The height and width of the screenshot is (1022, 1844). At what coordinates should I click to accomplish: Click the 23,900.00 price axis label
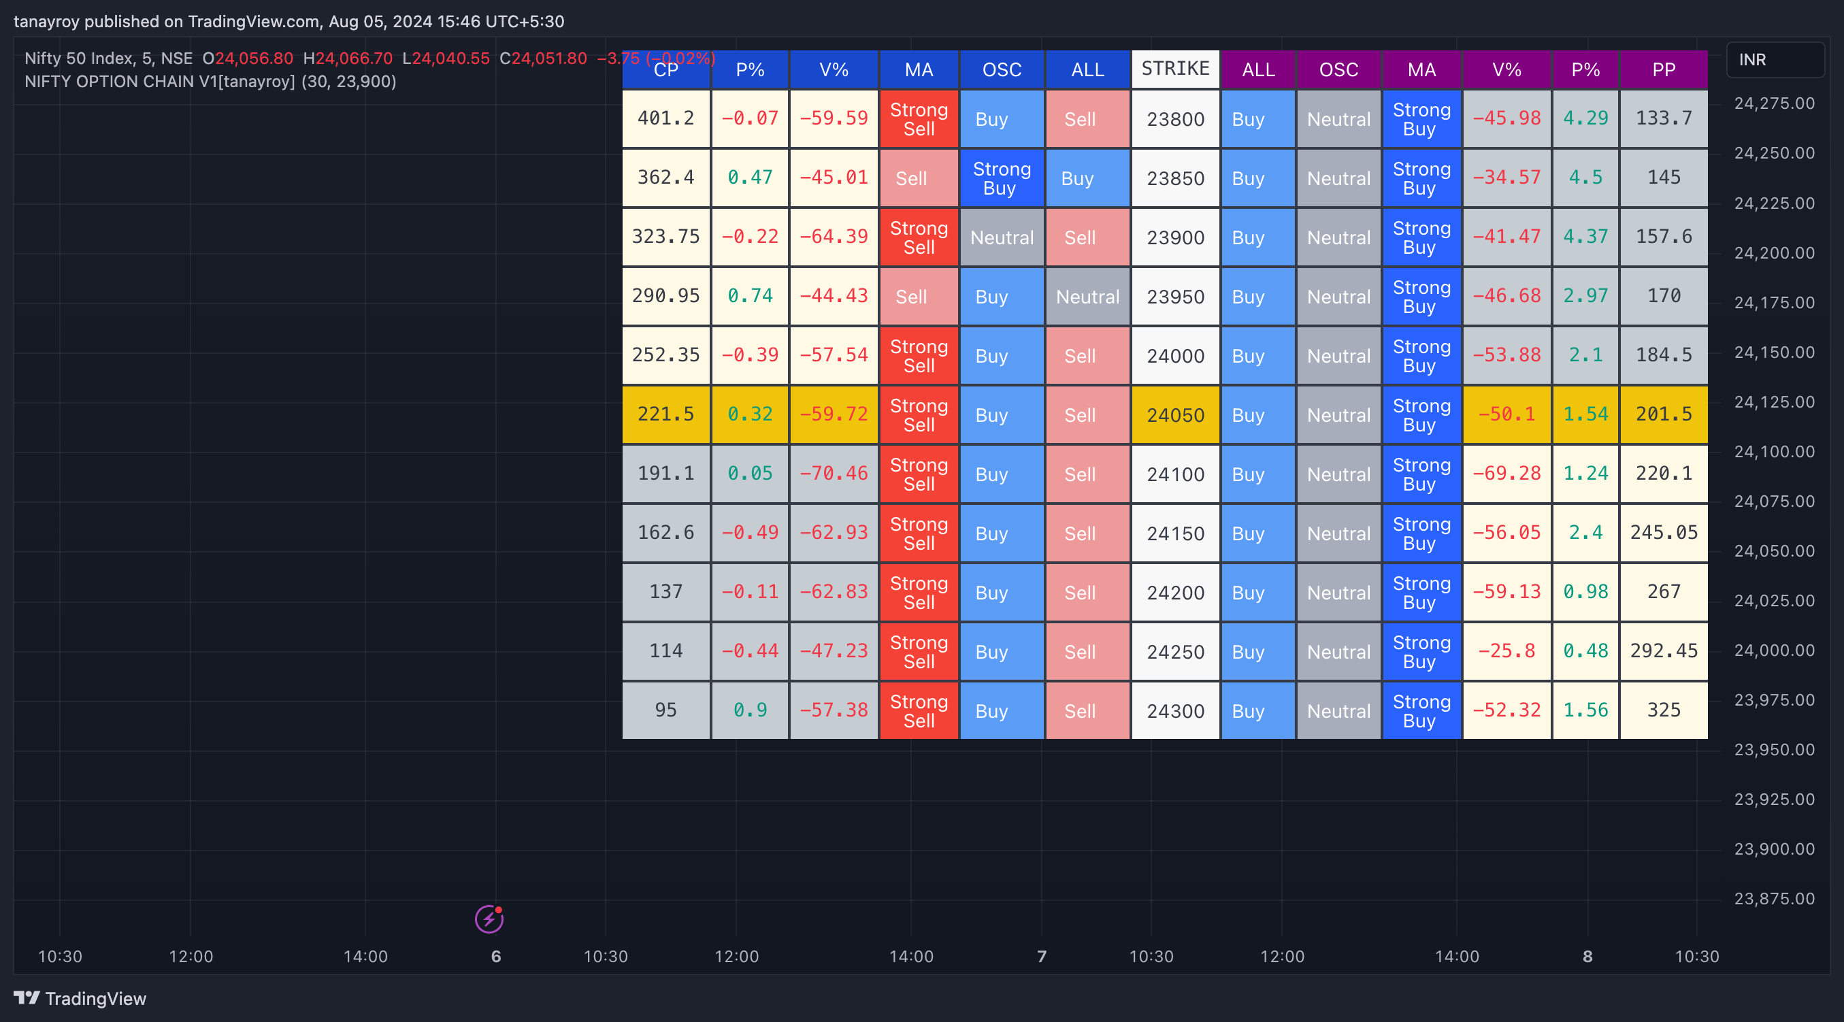1774,848
